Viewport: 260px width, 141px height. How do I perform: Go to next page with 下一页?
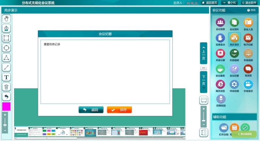(203, 82)
